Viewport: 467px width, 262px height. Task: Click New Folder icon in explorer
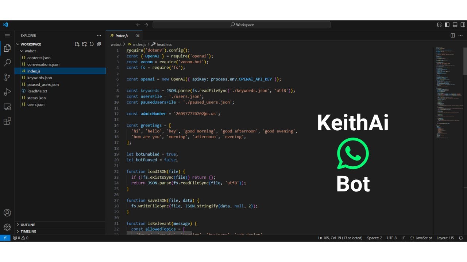(84, 44)
